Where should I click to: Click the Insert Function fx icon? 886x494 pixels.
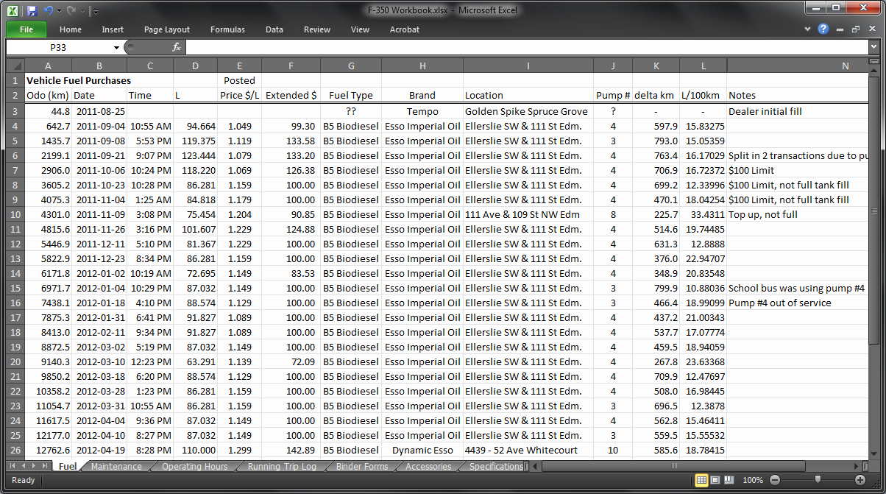177,47
